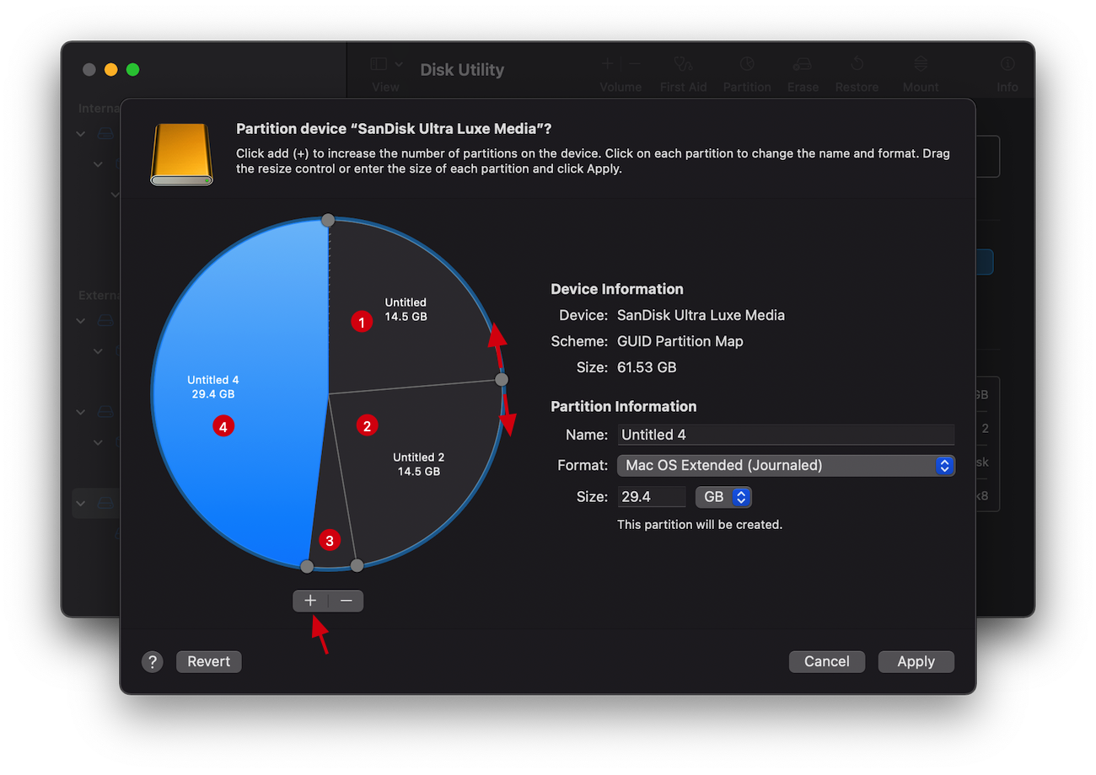This screenshot has height=775, width=1096.
Task: Click the First Aid toolbar icon
Action: tap(683, 65)
